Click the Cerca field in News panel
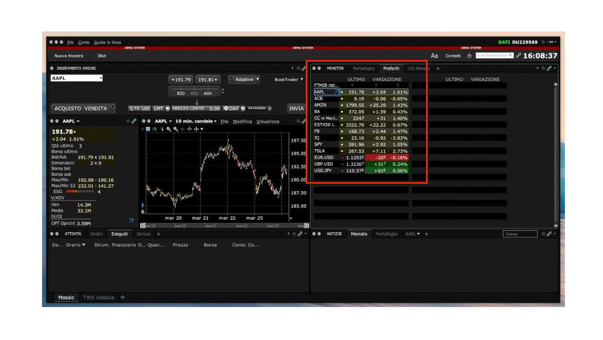603x340 pixels. (x=520, y=234)
